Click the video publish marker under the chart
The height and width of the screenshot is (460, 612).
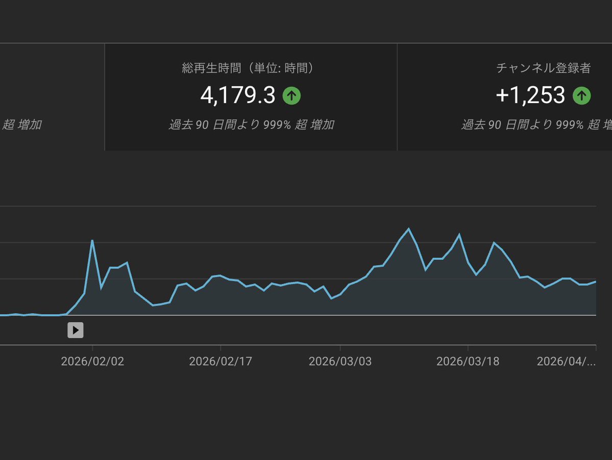point(76,330)
